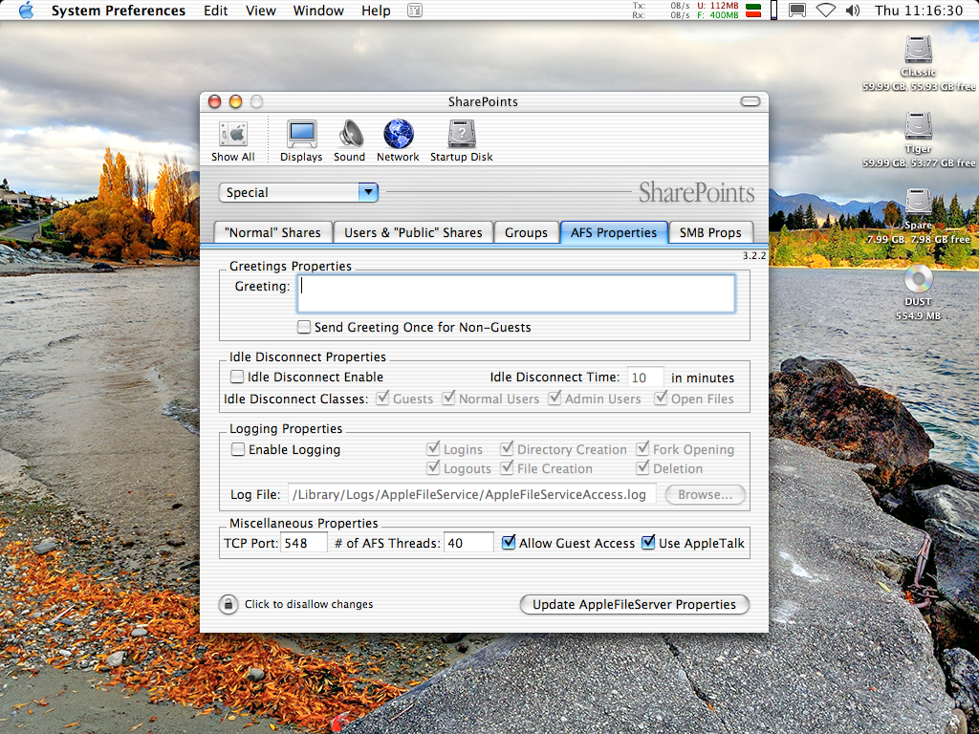Click the toolbar toggle pill button
Image resolution: width=979 pixels, height=734 pixels.
750,101
